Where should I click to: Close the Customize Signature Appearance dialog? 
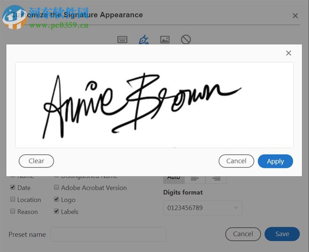(295, 15)
